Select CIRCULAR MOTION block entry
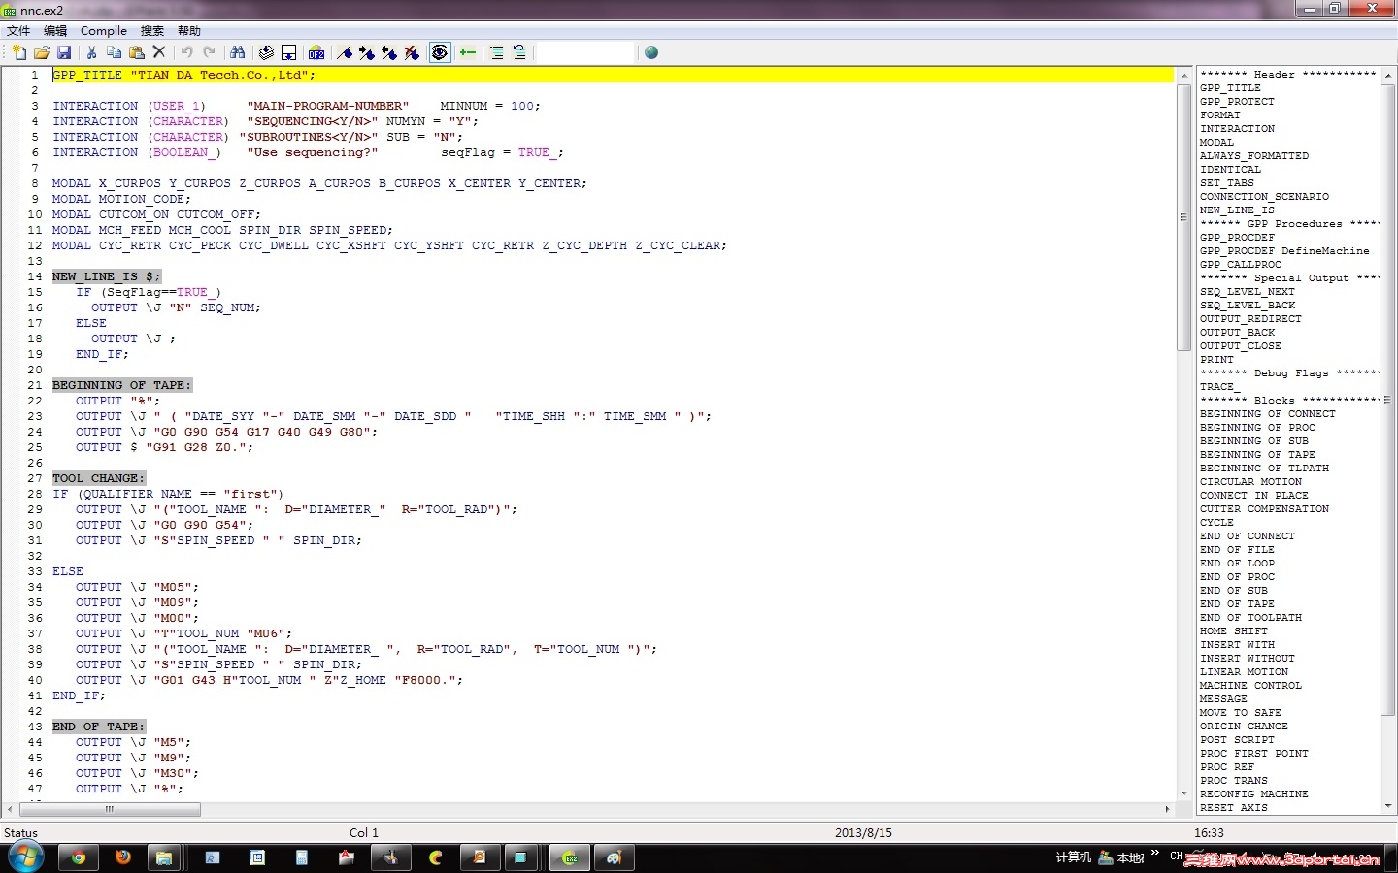The height and width of the screenshot is (873, 1398). click(1250, 481)
